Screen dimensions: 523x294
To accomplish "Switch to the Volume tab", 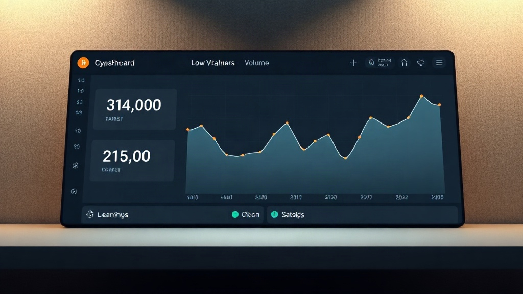I will tap(257, 63).
